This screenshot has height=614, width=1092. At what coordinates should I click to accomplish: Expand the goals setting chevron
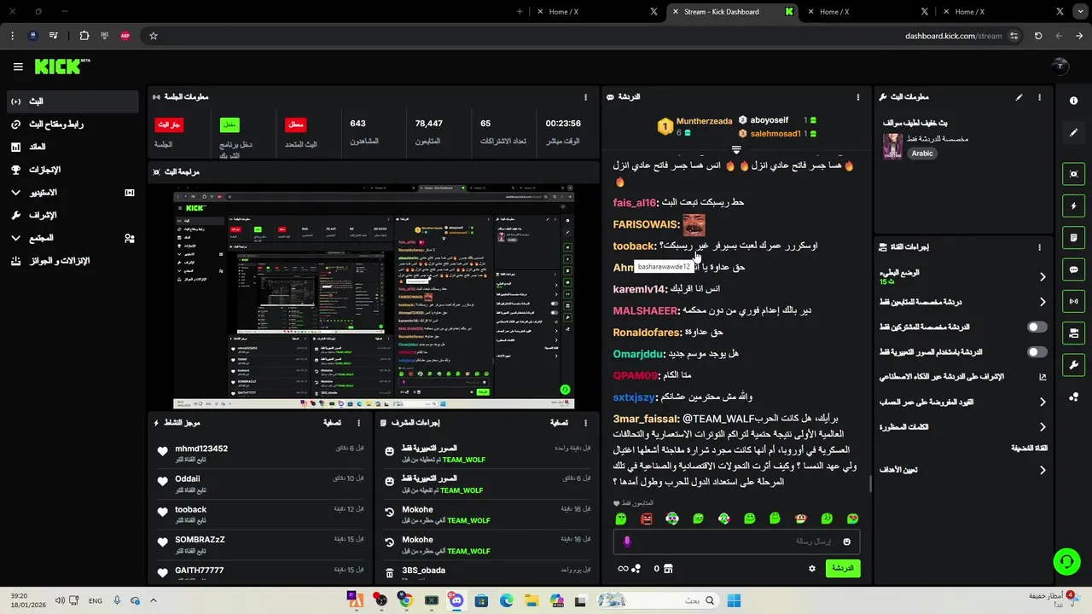pyautogui.click(x=1043, y=470)
